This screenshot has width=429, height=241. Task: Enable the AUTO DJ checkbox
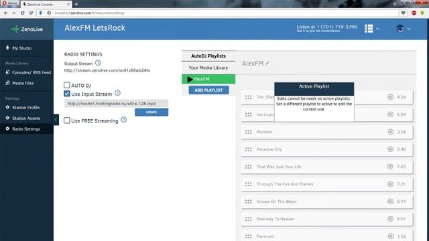coord(67,85)
